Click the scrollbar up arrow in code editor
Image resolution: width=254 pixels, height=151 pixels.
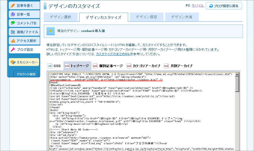pos(237,74)
